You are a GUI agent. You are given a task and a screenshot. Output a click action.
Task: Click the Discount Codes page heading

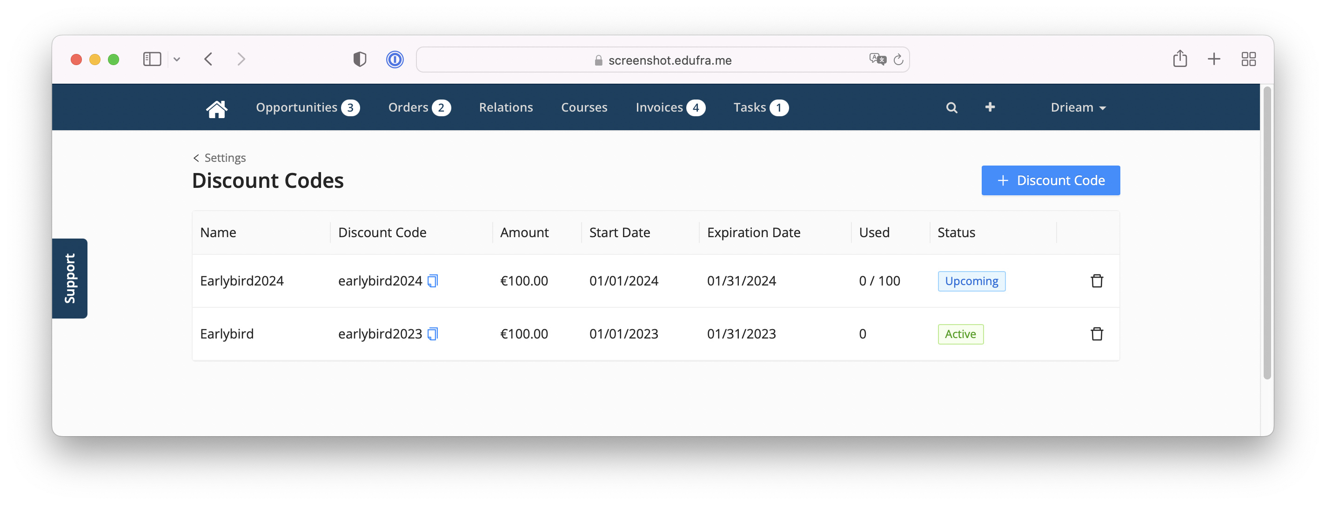pyautogui.click(x=267, y=180)
